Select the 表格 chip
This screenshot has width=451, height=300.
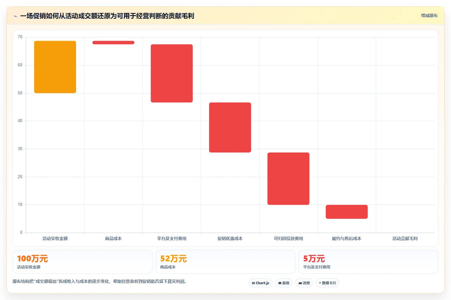tap(284, 283)
